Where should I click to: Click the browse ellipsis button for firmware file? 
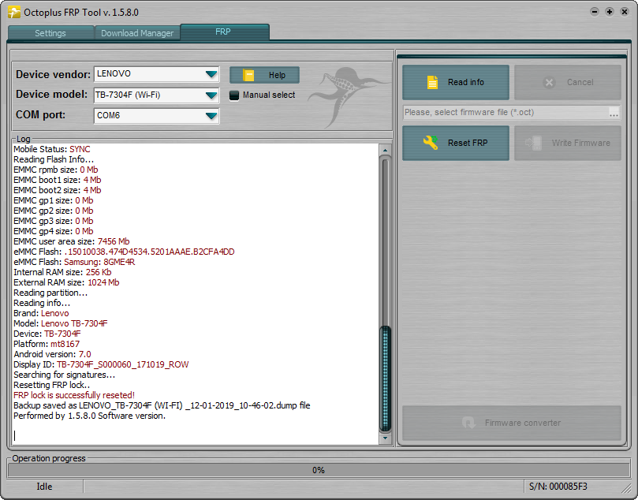click(614, 113)
